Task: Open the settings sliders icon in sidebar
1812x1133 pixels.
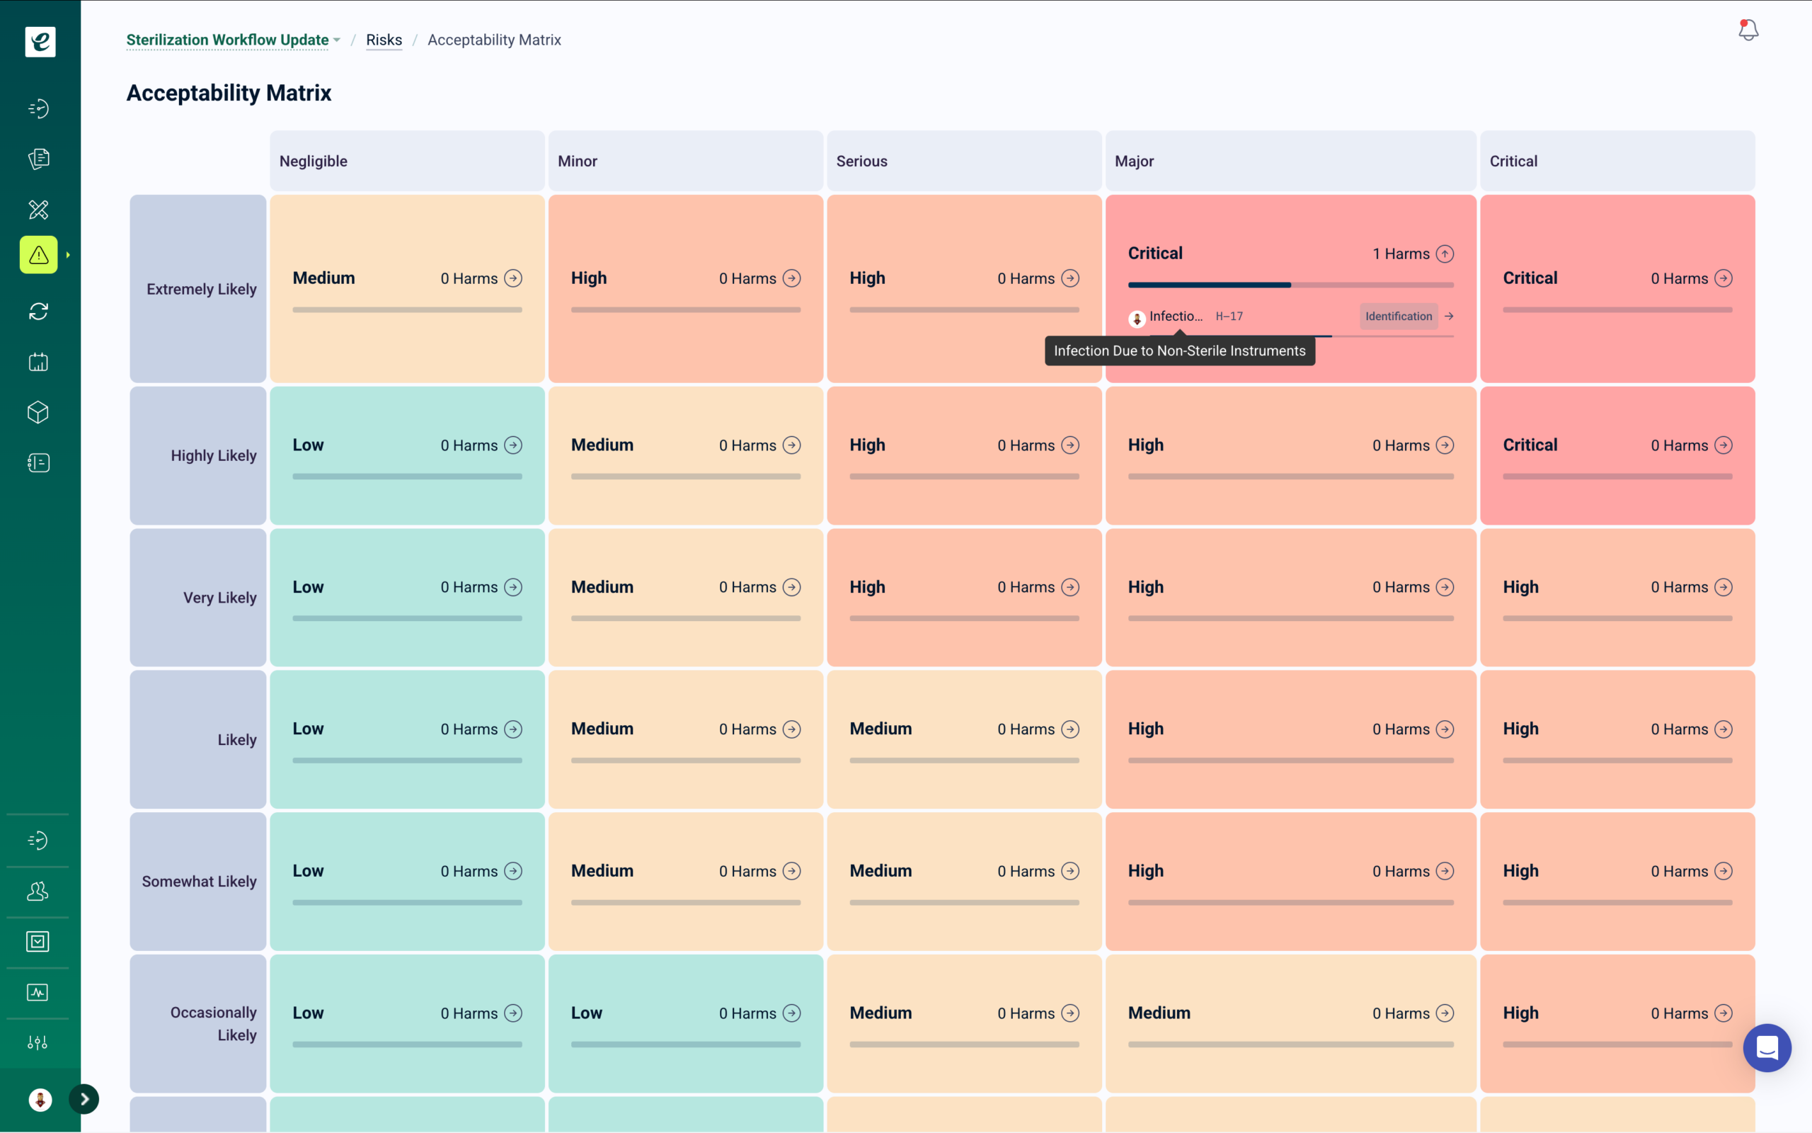Action: [38, 1042]
